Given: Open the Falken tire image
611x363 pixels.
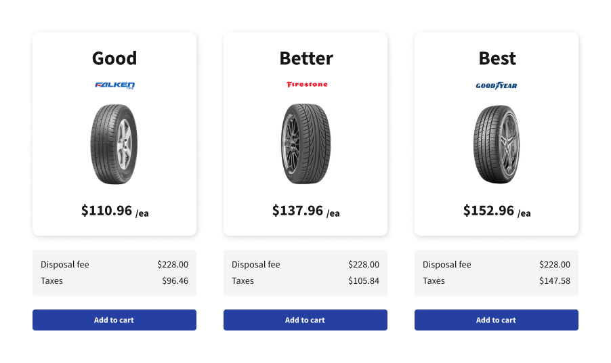Looking at the screenshot, I should point(114,144).
